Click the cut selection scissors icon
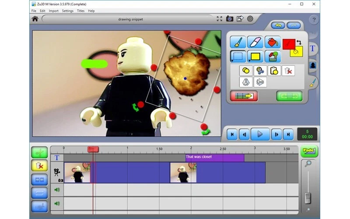Viewport: 350px width, 219px height. click(260, 71)
